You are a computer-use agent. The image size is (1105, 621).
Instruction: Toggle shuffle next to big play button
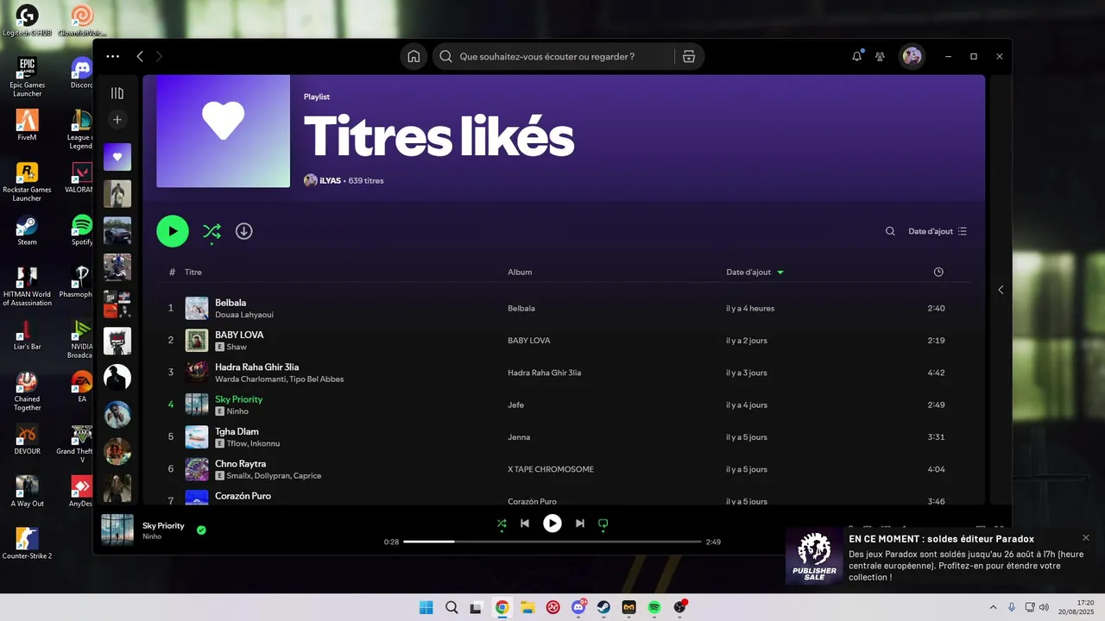212,231
